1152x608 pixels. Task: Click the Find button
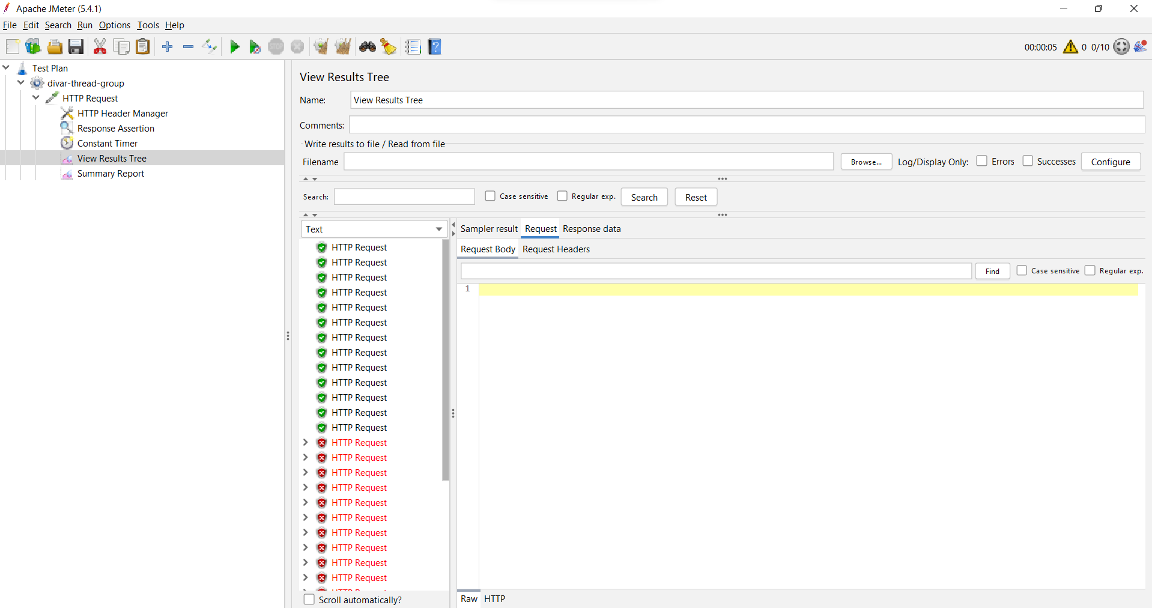pos(992,271)
